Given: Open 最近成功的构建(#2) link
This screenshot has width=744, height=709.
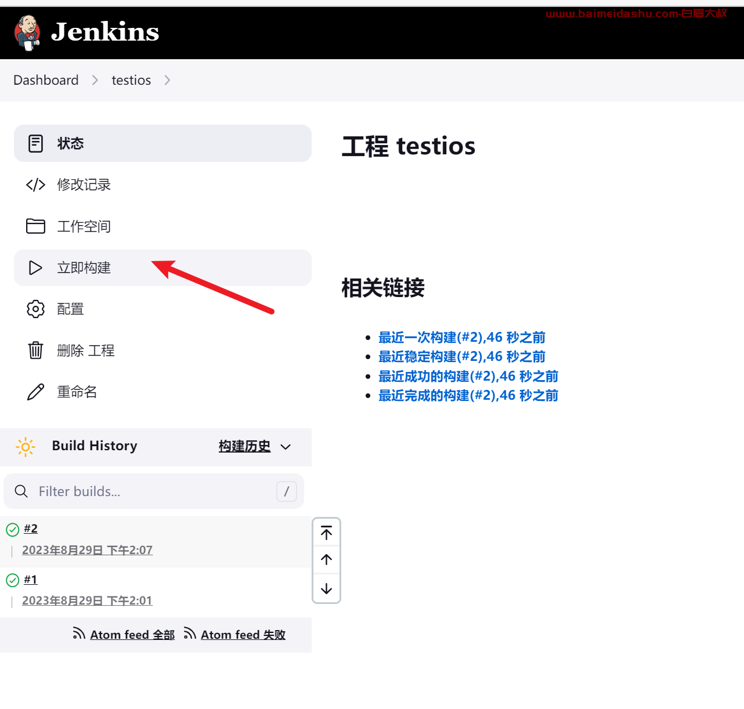Looking at the screenshot, I should point(468,376).
